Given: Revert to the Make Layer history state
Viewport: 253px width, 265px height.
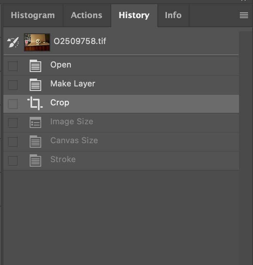Looking at the screenshot, I should [x=73, y=84].
